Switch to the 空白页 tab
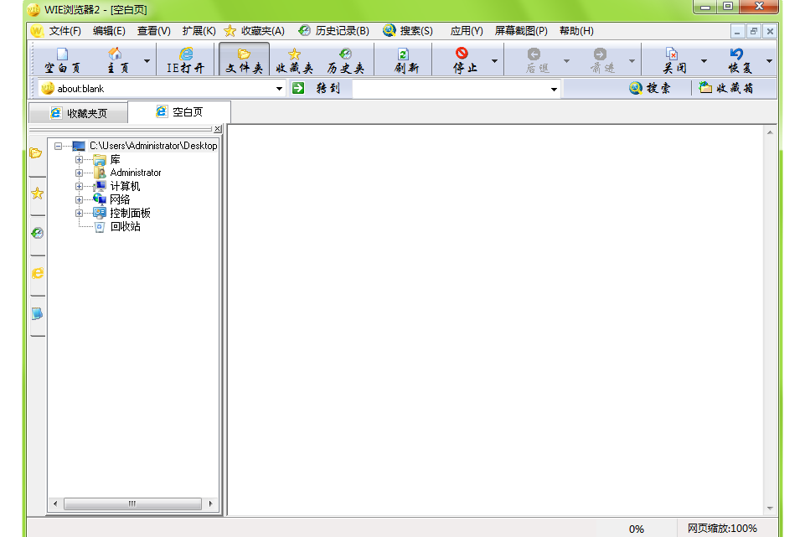 pos(179,112)
